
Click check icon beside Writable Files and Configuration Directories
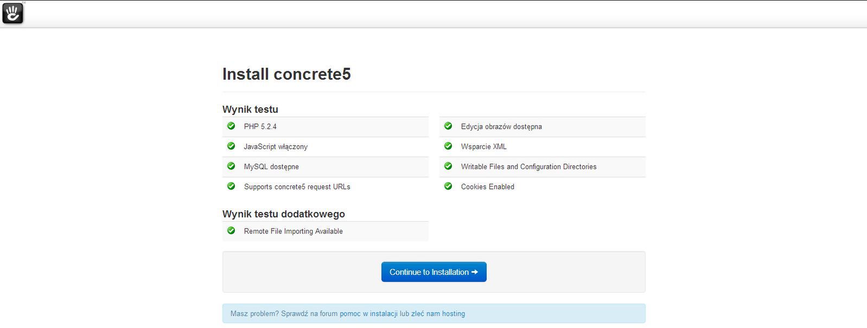click(448, 166)
